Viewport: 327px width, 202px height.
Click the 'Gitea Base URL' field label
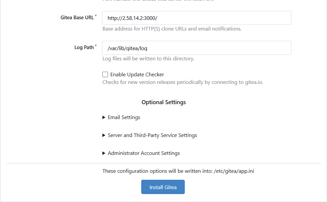click(x=77, y=18)
